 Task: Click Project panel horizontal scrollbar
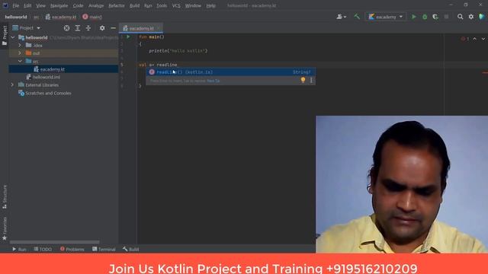point(55,242)
